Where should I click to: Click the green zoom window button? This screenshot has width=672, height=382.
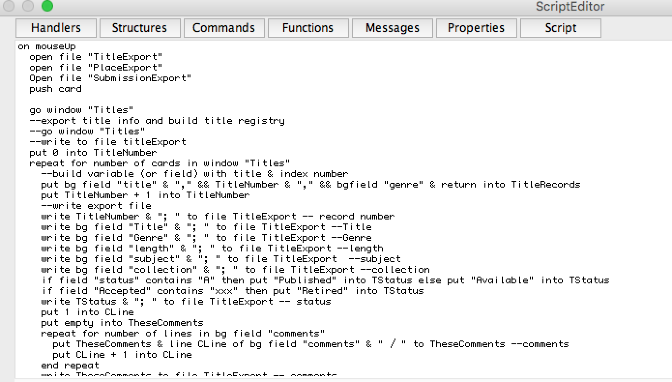click(x=47, y=6)
